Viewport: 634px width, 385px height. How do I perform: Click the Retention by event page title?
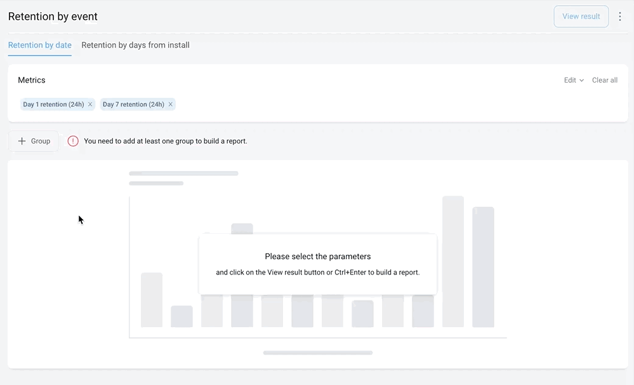[x=53, y=17]
